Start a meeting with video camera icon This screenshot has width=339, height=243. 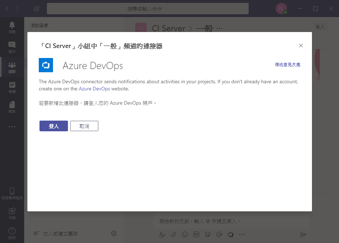[x=219, y=234]
